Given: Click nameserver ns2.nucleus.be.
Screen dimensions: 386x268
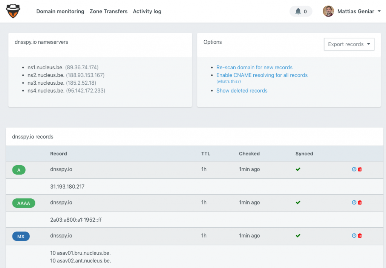Looking at the screenshot, I should pos(46,75).
